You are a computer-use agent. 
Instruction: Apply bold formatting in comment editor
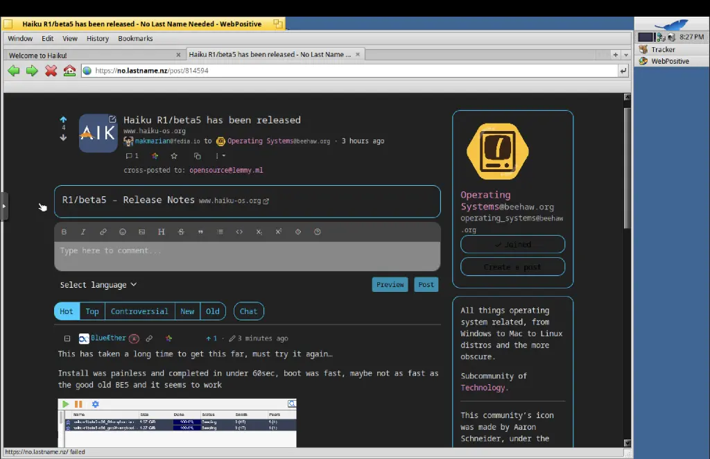click(x=64, y=232)
